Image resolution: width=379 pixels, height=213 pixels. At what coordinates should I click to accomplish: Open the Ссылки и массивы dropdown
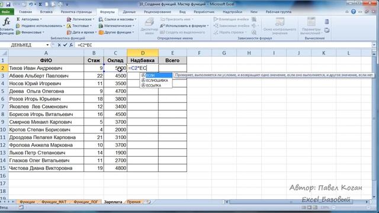tap(136, 20)
